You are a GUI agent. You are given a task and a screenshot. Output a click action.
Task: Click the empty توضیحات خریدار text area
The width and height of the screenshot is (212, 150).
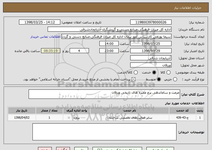(104, 132)
